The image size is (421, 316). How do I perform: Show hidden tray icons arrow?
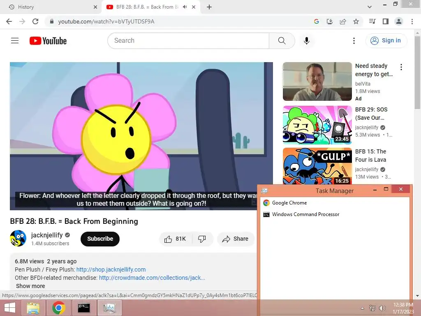point(363,308)
